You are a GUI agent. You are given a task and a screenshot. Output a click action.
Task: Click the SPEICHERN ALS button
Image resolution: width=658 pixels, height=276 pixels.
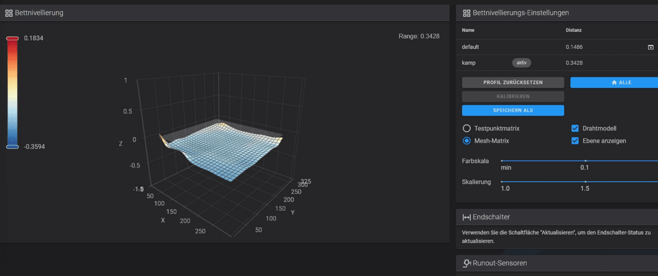point(513,110)
